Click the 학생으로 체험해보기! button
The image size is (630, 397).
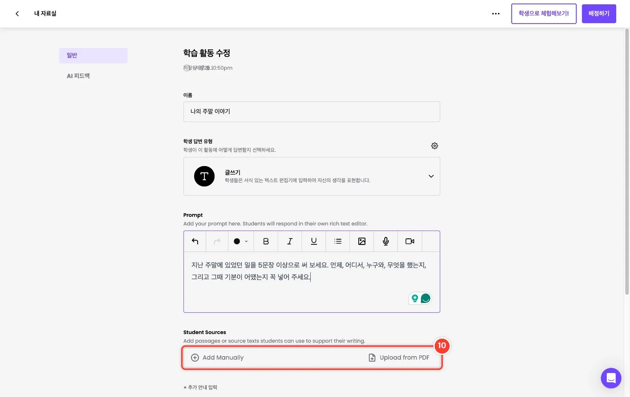(544, 14)
